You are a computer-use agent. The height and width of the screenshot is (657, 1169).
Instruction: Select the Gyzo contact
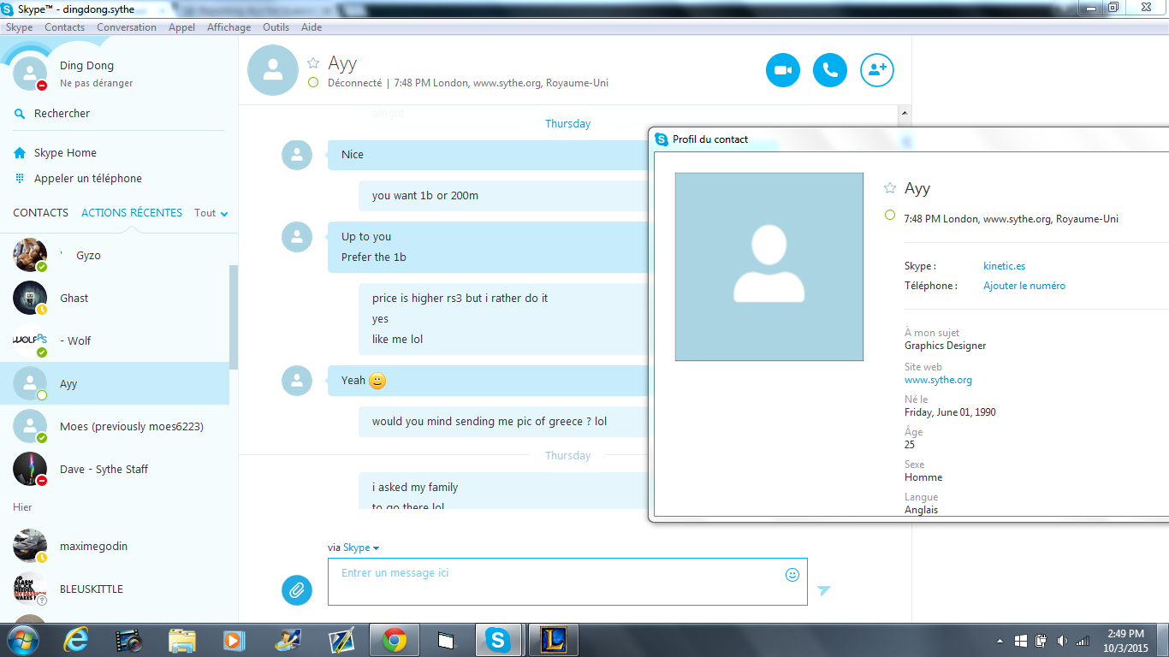(x=115, y=255)
